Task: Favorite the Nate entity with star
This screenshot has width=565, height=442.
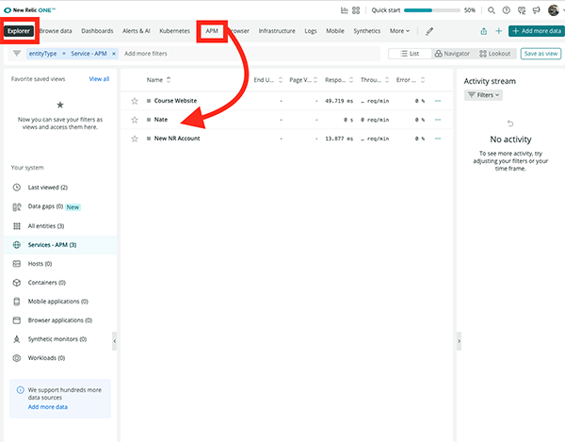Action: 135,120
